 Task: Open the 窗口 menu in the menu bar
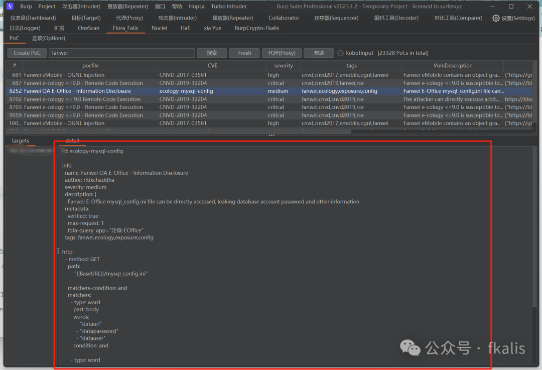coord(160,6)
